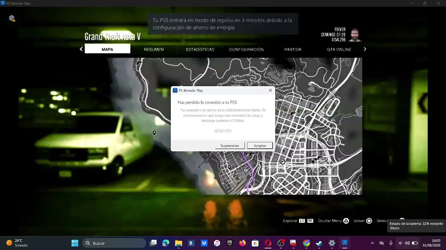Click the globe network warning icon
This screenshot has height=250, width=446.
click(12, 18)
